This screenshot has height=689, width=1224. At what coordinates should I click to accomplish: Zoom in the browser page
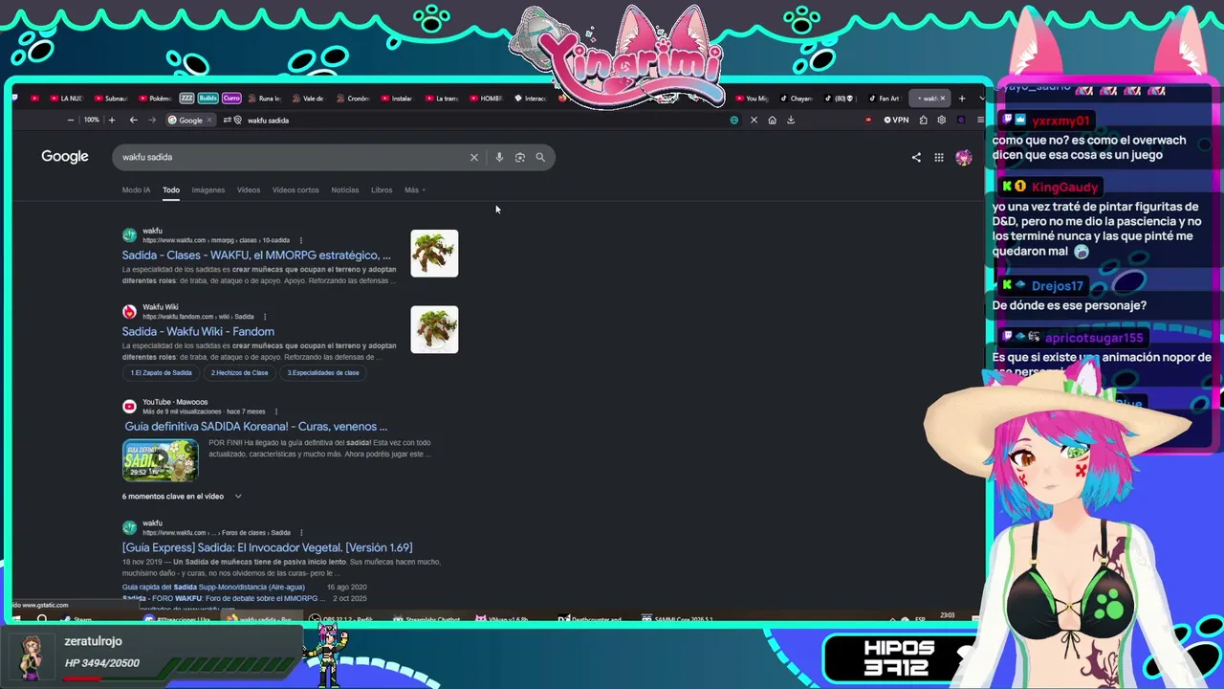111,121
